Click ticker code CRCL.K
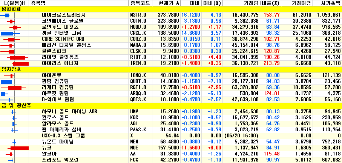This screenshot has width=342, height=163. coord(138,33)
